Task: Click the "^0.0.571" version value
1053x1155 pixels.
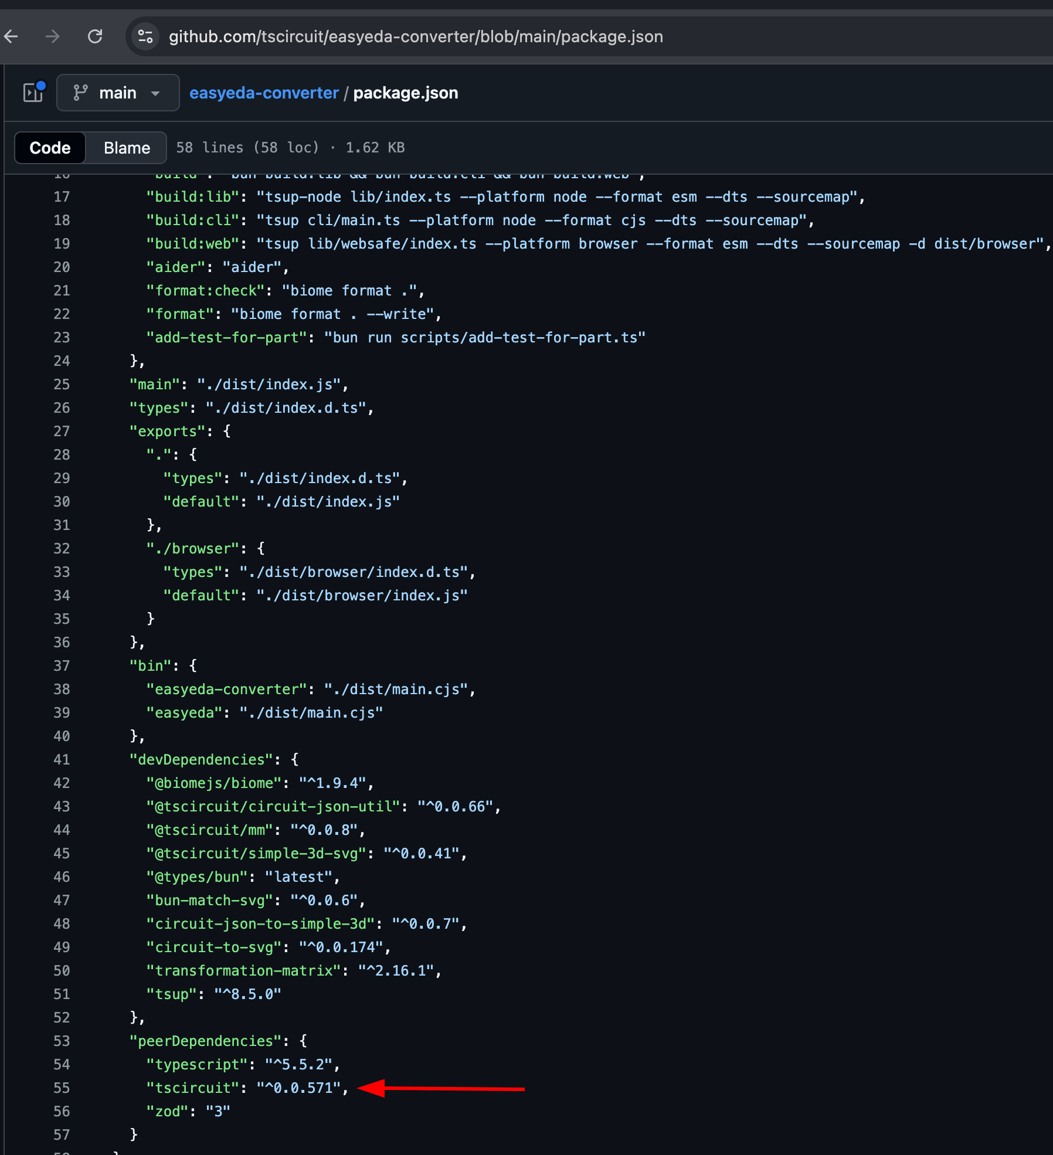Action: pos(299,1088)
